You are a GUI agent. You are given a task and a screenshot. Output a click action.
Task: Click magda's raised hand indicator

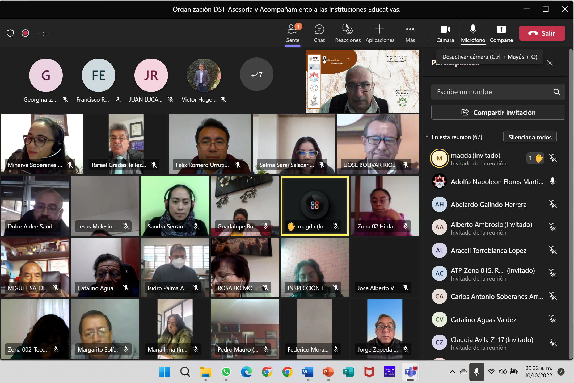[535, 158]
